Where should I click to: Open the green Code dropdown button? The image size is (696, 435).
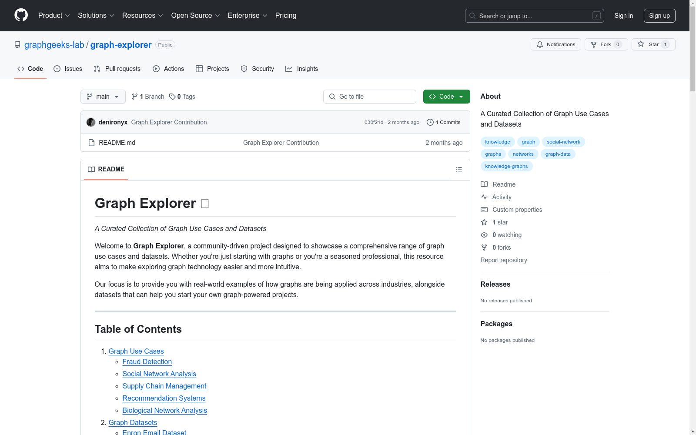[446, 97]
